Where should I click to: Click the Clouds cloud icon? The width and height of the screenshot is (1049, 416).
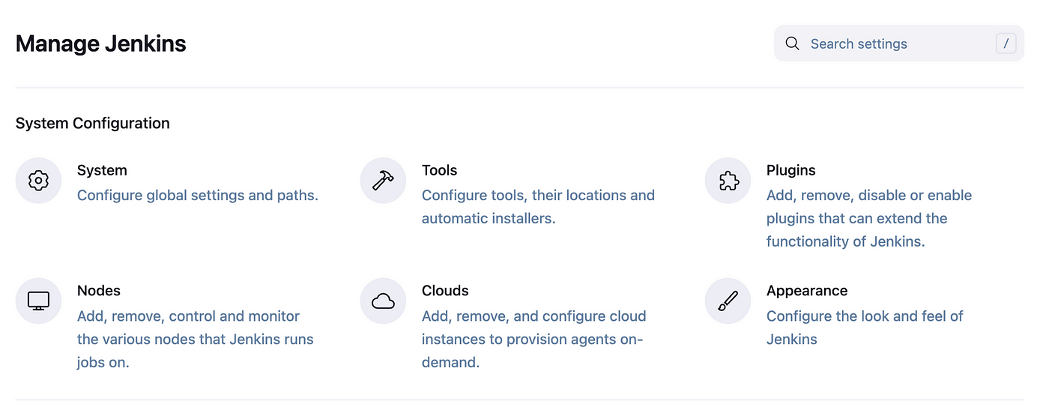[x=383, y=301]
